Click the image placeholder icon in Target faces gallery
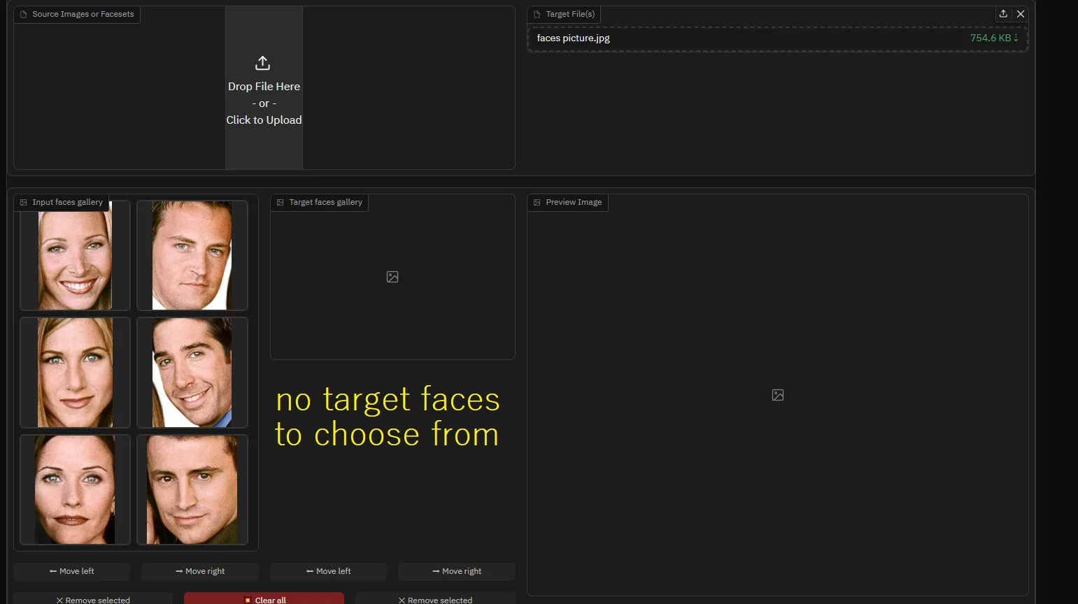 click(x=392, y=277)
